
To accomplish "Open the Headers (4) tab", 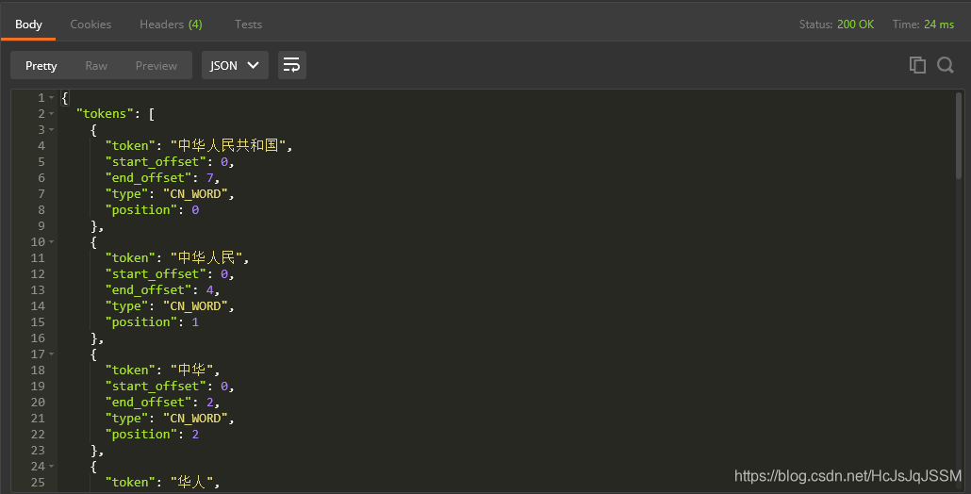I will pos(171,25).
